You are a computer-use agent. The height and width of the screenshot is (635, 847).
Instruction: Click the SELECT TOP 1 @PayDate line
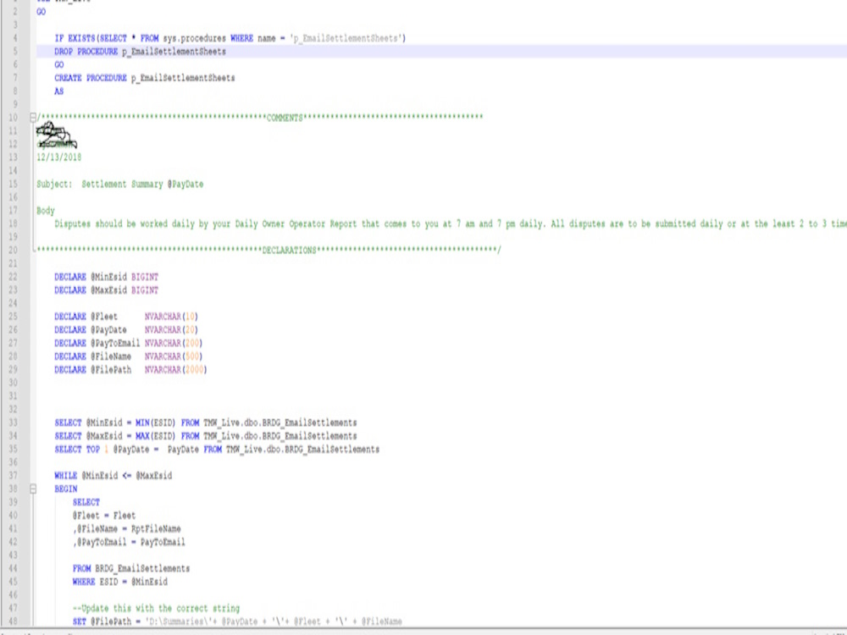[217, 450]
